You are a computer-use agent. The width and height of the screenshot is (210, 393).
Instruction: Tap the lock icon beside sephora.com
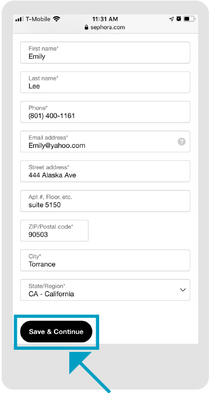(x=87, y=28)
